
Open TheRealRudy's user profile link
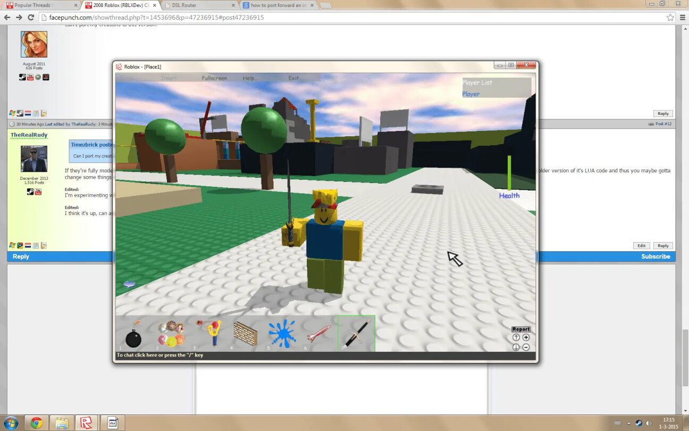pos(29,135)
